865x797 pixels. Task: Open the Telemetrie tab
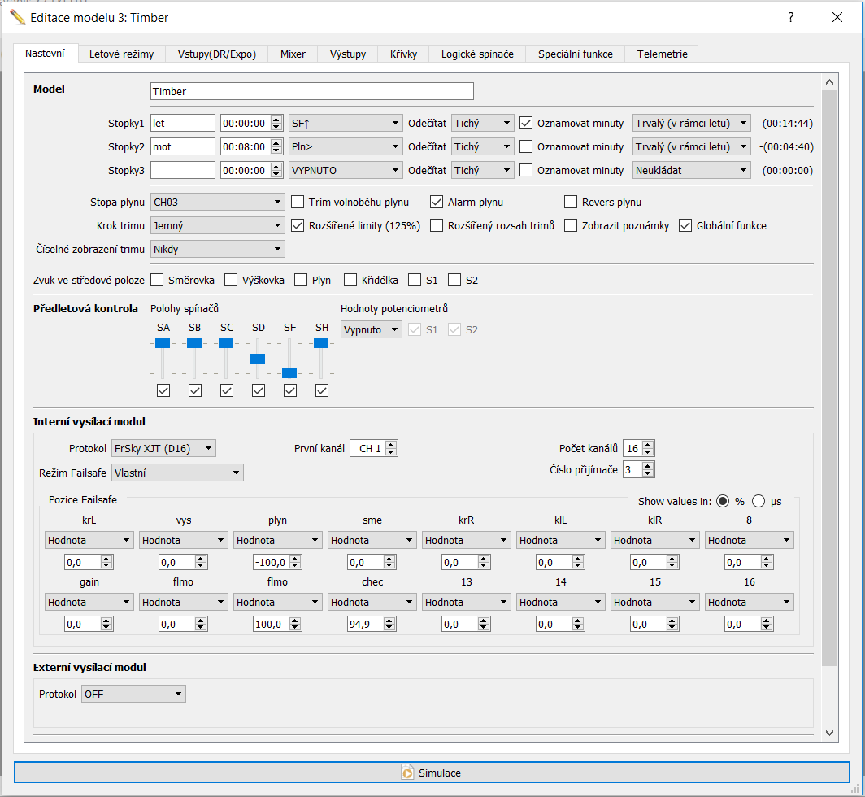click(x=662, y=54)
